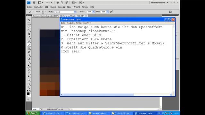Click the Rotate View tool in application bar
This screenshot has height=115, width=205.
click(67, 3)
